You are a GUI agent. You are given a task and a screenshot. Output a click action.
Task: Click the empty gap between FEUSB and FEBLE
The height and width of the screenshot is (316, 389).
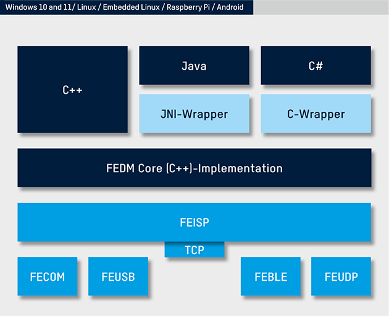tap(194, 281)
